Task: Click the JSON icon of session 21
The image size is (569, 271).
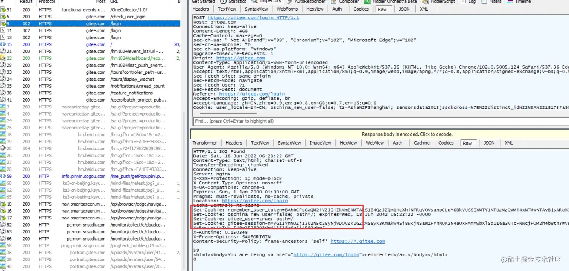Action: [x=3, y=51]
